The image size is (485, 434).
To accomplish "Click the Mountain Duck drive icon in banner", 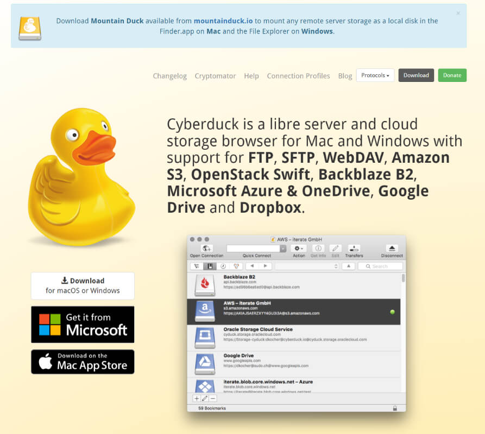I will pyautogui.click(x=30, y=28).
